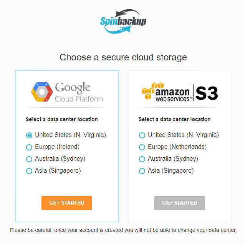Click the amazon web services wordmark
245x245 pixels.
point(173,94)
